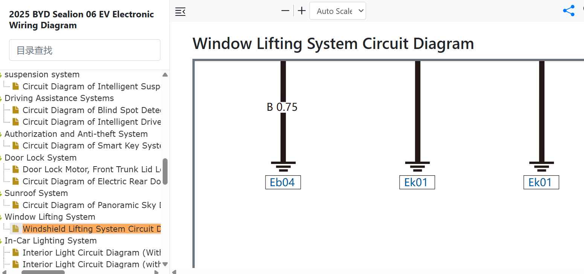
Task: Click the 2025 BYD Sealion 06 EV title
Action: (81, 20)
